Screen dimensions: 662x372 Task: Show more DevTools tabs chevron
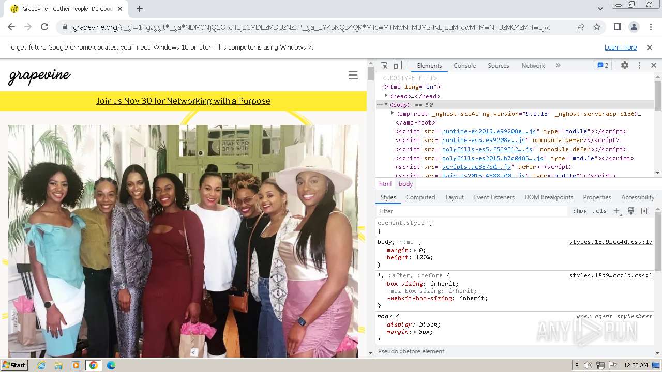tap(558, 66)
